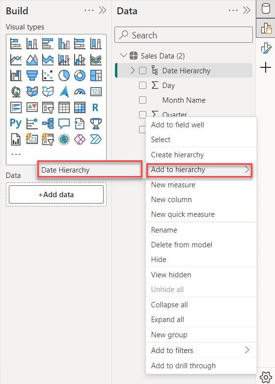The image size is (275, 384).
Task: Select the filled map visual
Action: (32, 91)
